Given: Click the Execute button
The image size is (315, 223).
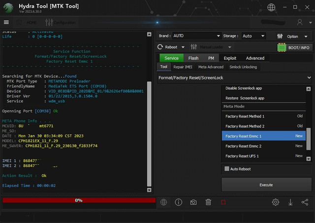Looking at the screenshot, I should [266, 185].
